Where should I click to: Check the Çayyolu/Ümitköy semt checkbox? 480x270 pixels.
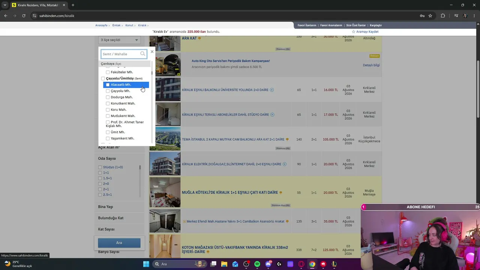point(103,78)
